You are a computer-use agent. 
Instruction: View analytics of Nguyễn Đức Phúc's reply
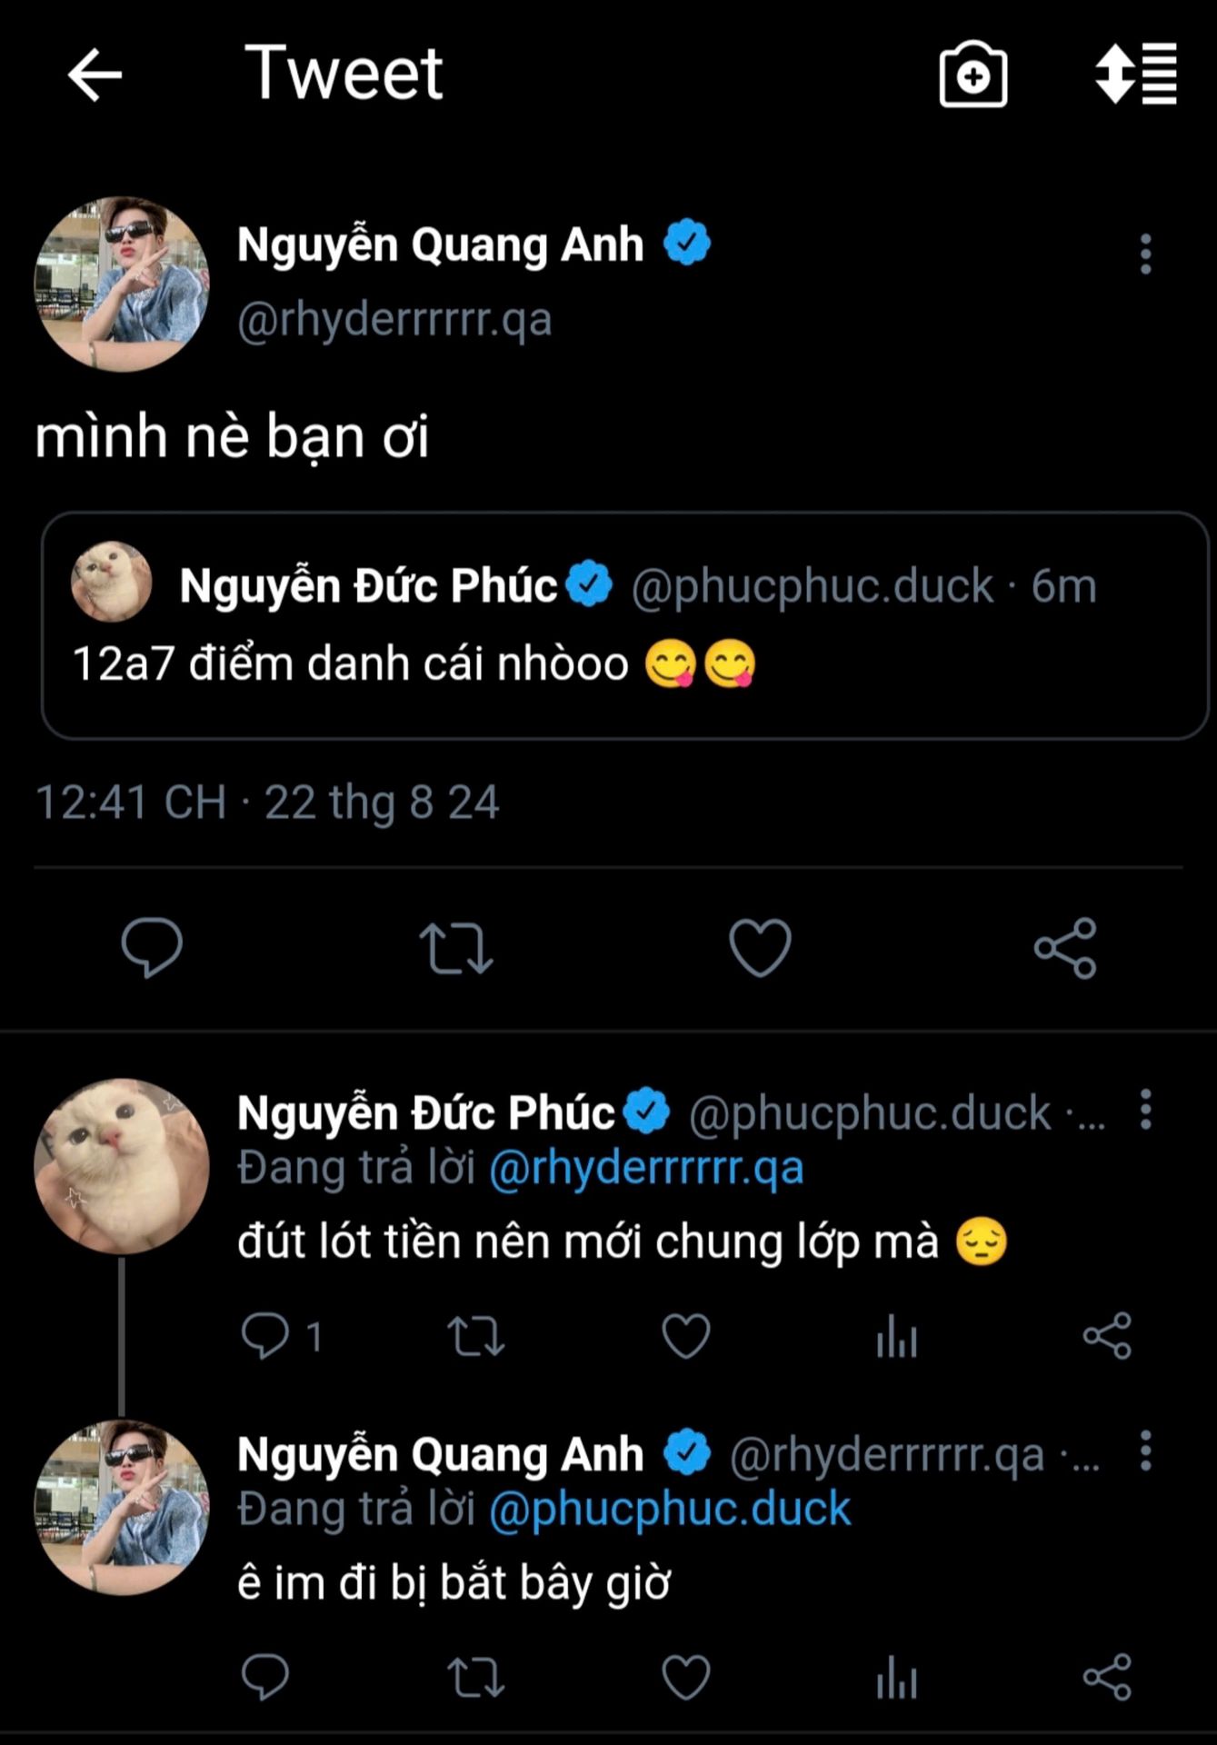[x=896, y=1336]
